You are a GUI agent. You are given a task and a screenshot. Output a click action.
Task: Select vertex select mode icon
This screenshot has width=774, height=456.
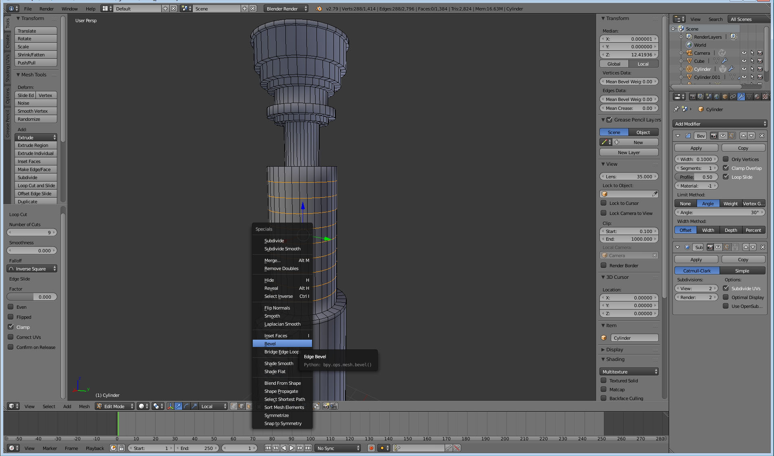point(234,406)
